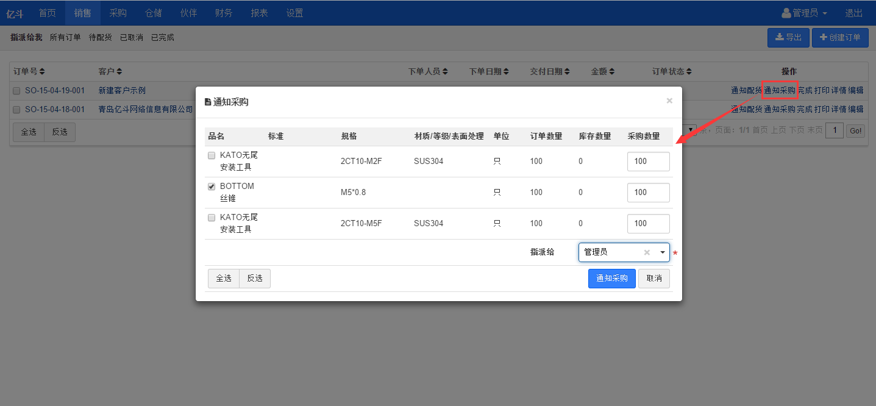
Task: Click the 亿斗 logo
Action: (15, 13)
